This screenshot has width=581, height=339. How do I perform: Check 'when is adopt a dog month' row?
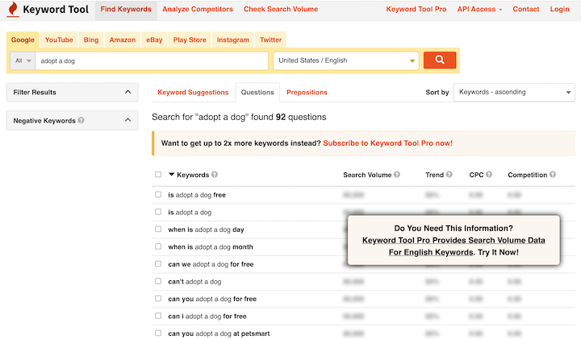[158, 246]
